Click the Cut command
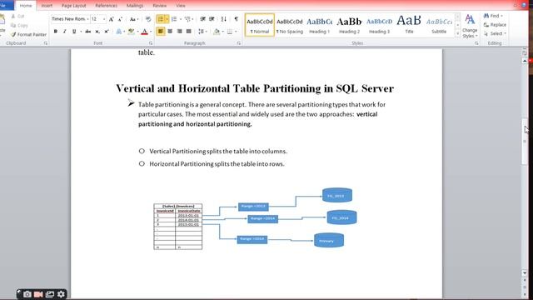The height and width of the screenshot is (300, 533). (x=17, y=16)
